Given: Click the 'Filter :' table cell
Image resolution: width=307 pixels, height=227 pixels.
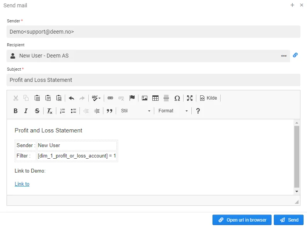Looking at the screenshot, I should (x=26, y=156).
